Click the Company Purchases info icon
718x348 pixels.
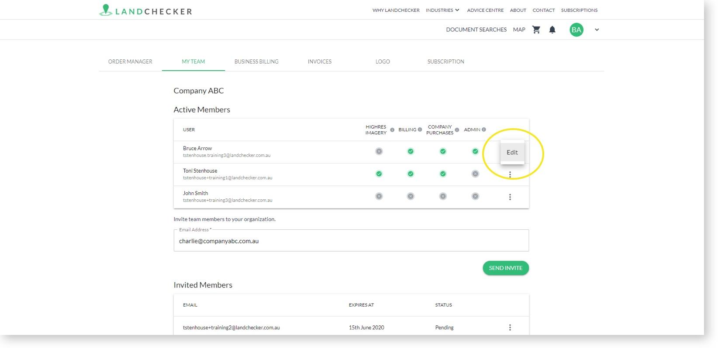(x=457, y=130)
